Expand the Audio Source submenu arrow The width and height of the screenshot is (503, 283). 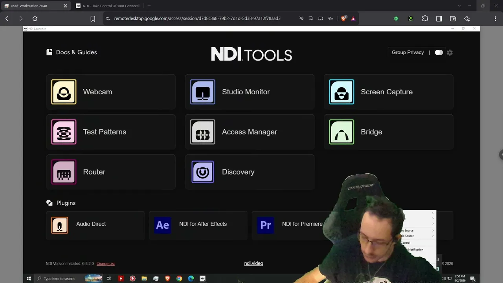[x=433, y=236]
